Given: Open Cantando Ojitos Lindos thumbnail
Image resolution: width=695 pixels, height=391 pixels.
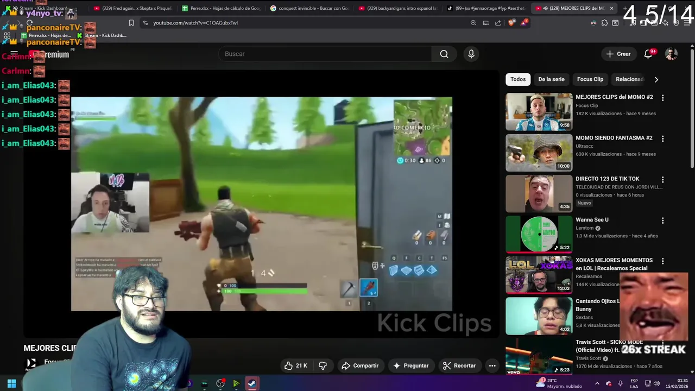Looking at the screenshot, I should [539, 316].
